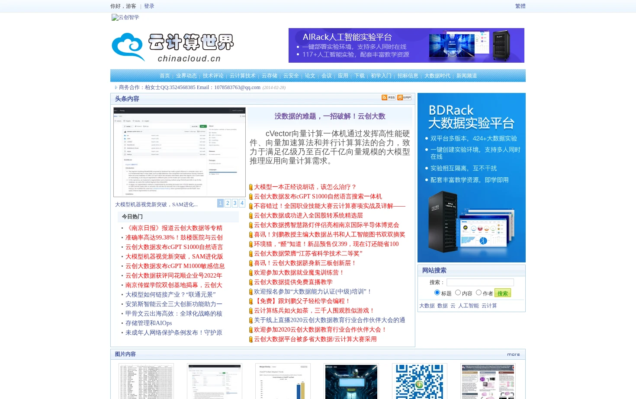Open the AIRack人工智能实验平台 banner ad
The width and height of the screenshot is (636, 399).
tap(406, 45)
